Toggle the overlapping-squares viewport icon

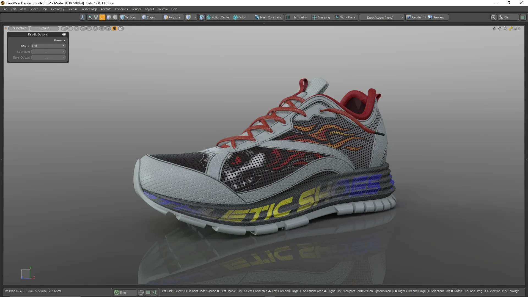pos(89,28)
